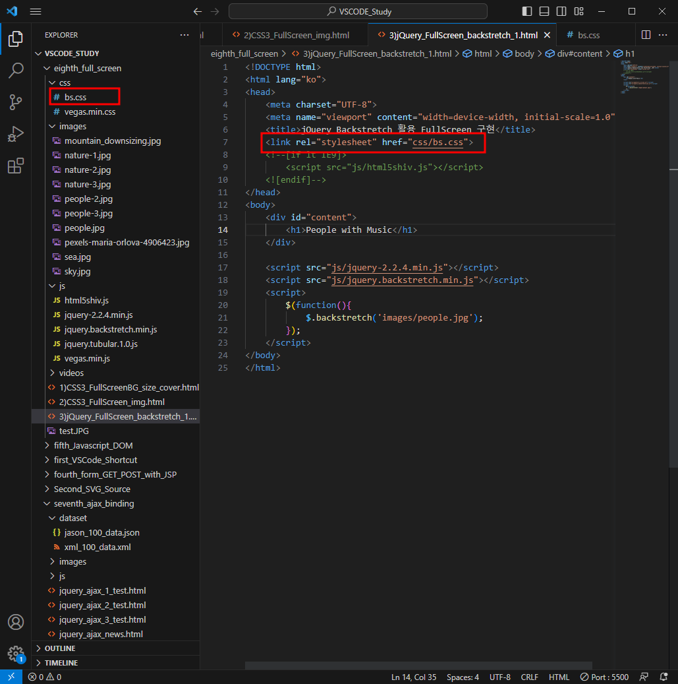This screenshot has width=678, height=684.
Task: Open the Source Control view icon
Action: tap(16, 102)
